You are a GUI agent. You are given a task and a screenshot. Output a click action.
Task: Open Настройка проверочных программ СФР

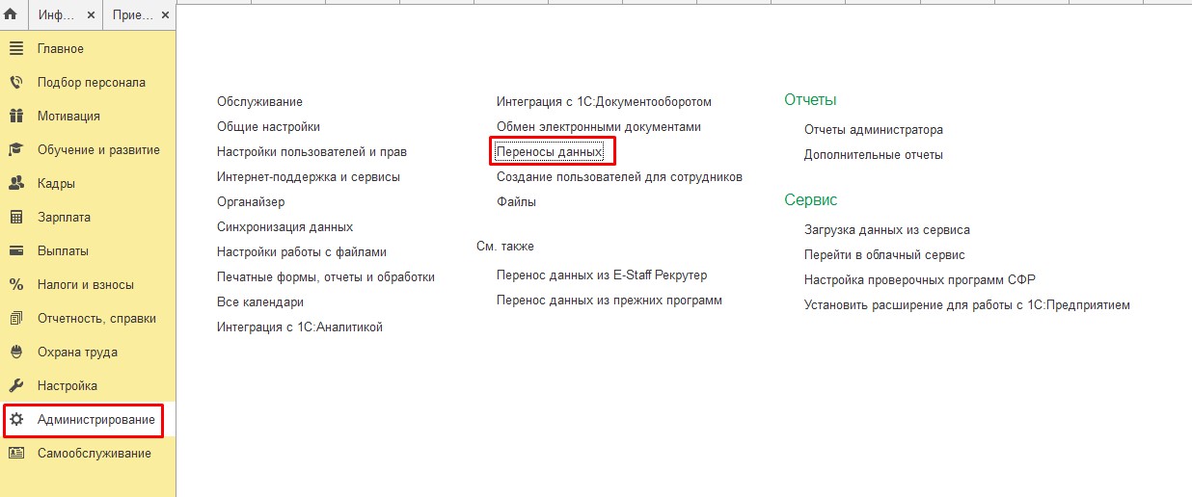pyautogui.click(x=920, y=280)
